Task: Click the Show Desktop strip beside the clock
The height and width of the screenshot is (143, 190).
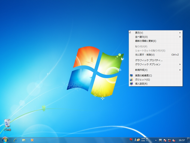Action: pos(189,140)
